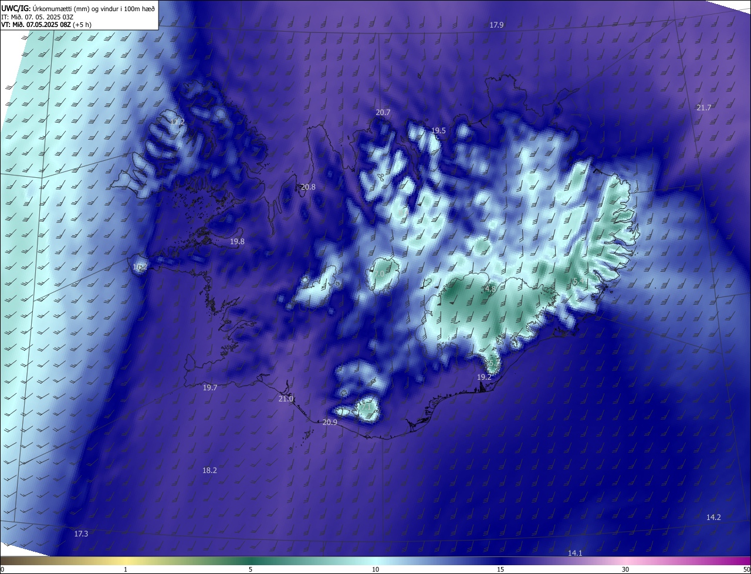Click the 19.2 value label
Image resolution: width=751 pixels, height=574 pixels.
point(484,377)
